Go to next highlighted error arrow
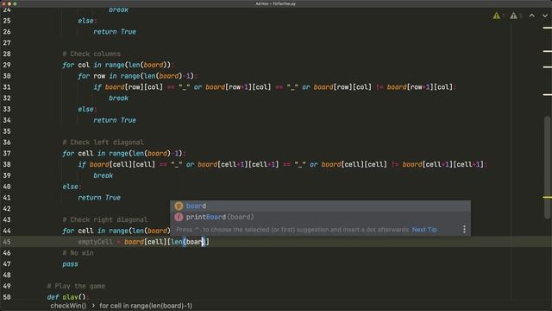 tap(545, 16)
